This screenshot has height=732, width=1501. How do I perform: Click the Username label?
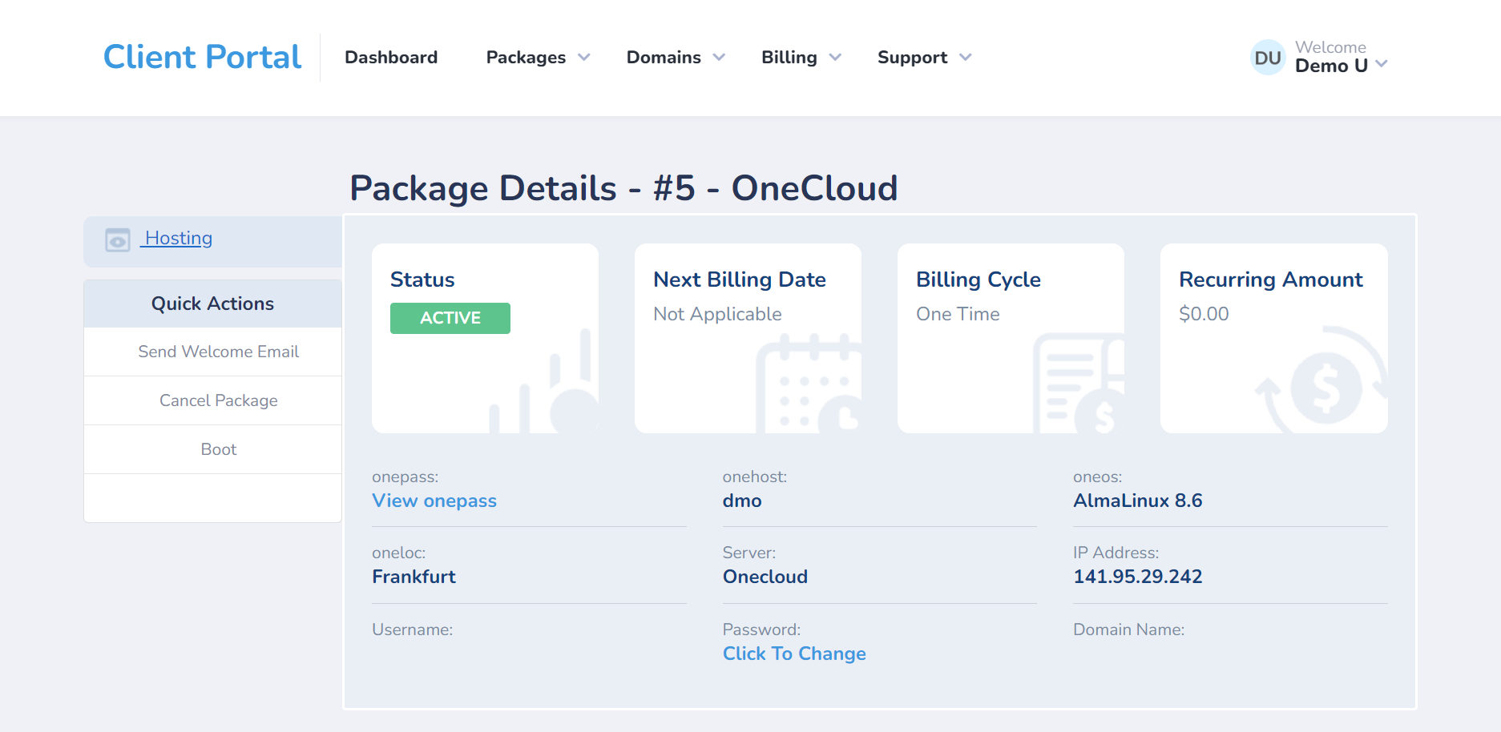(x=412, y=629)
